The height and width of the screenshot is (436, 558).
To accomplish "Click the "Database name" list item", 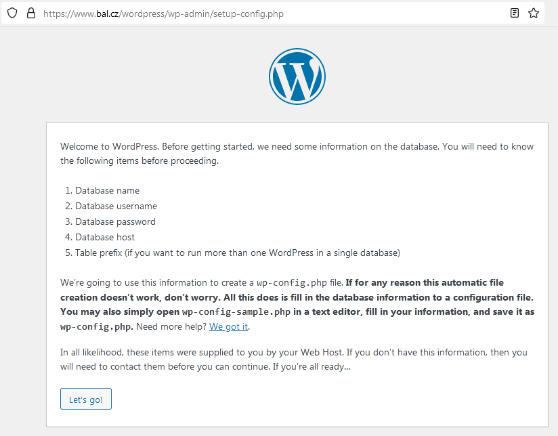I will [x=107, y=191].
